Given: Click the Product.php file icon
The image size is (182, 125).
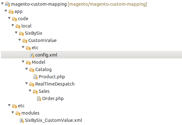Looking at the screenshot, I should click(36, 77).
